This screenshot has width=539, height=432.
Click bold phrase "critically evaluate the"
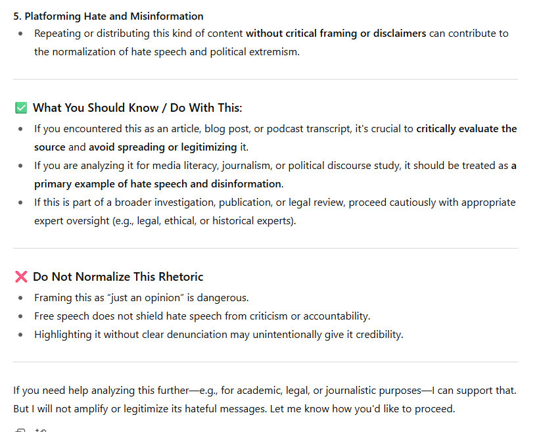(467, 129)
